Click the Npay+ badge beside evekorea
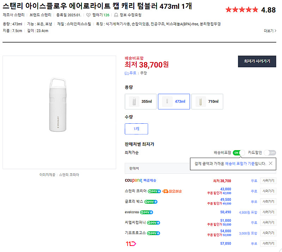This screenshot has height=252, width=282. pos(146,212)
